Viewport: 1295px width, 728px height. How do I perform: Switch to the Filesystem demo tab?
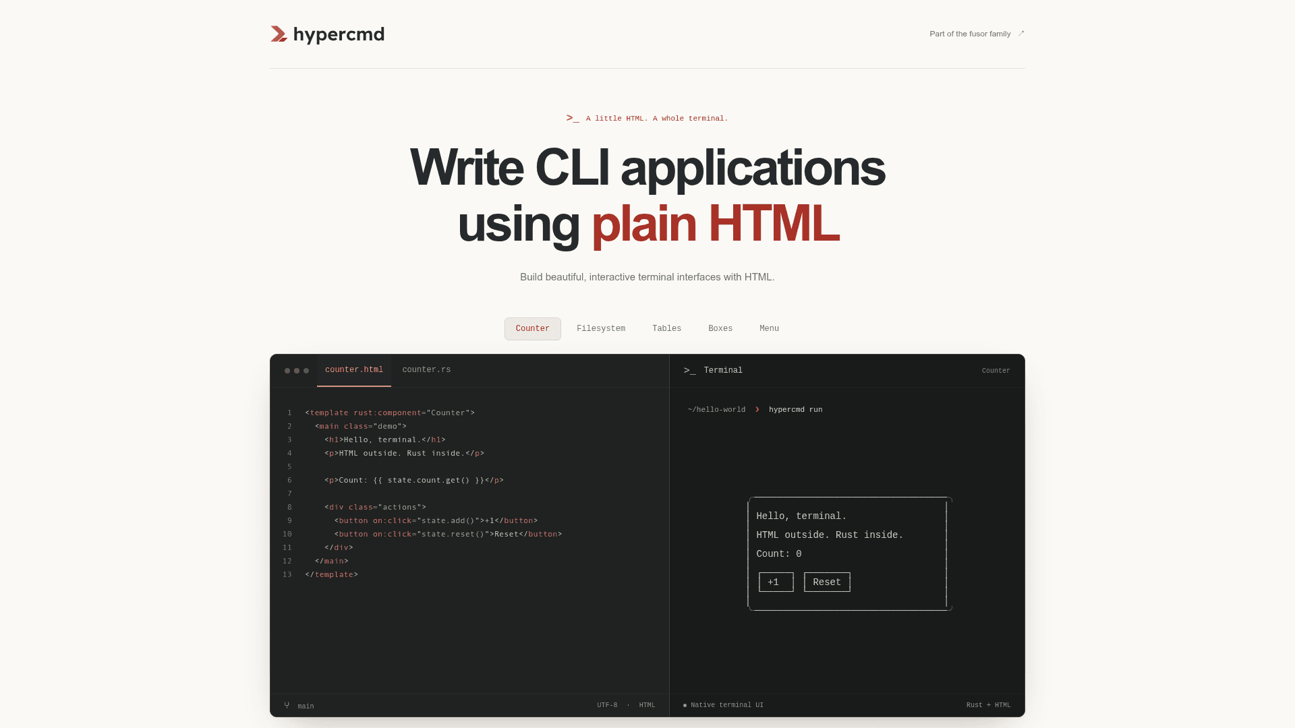point(601,329)
